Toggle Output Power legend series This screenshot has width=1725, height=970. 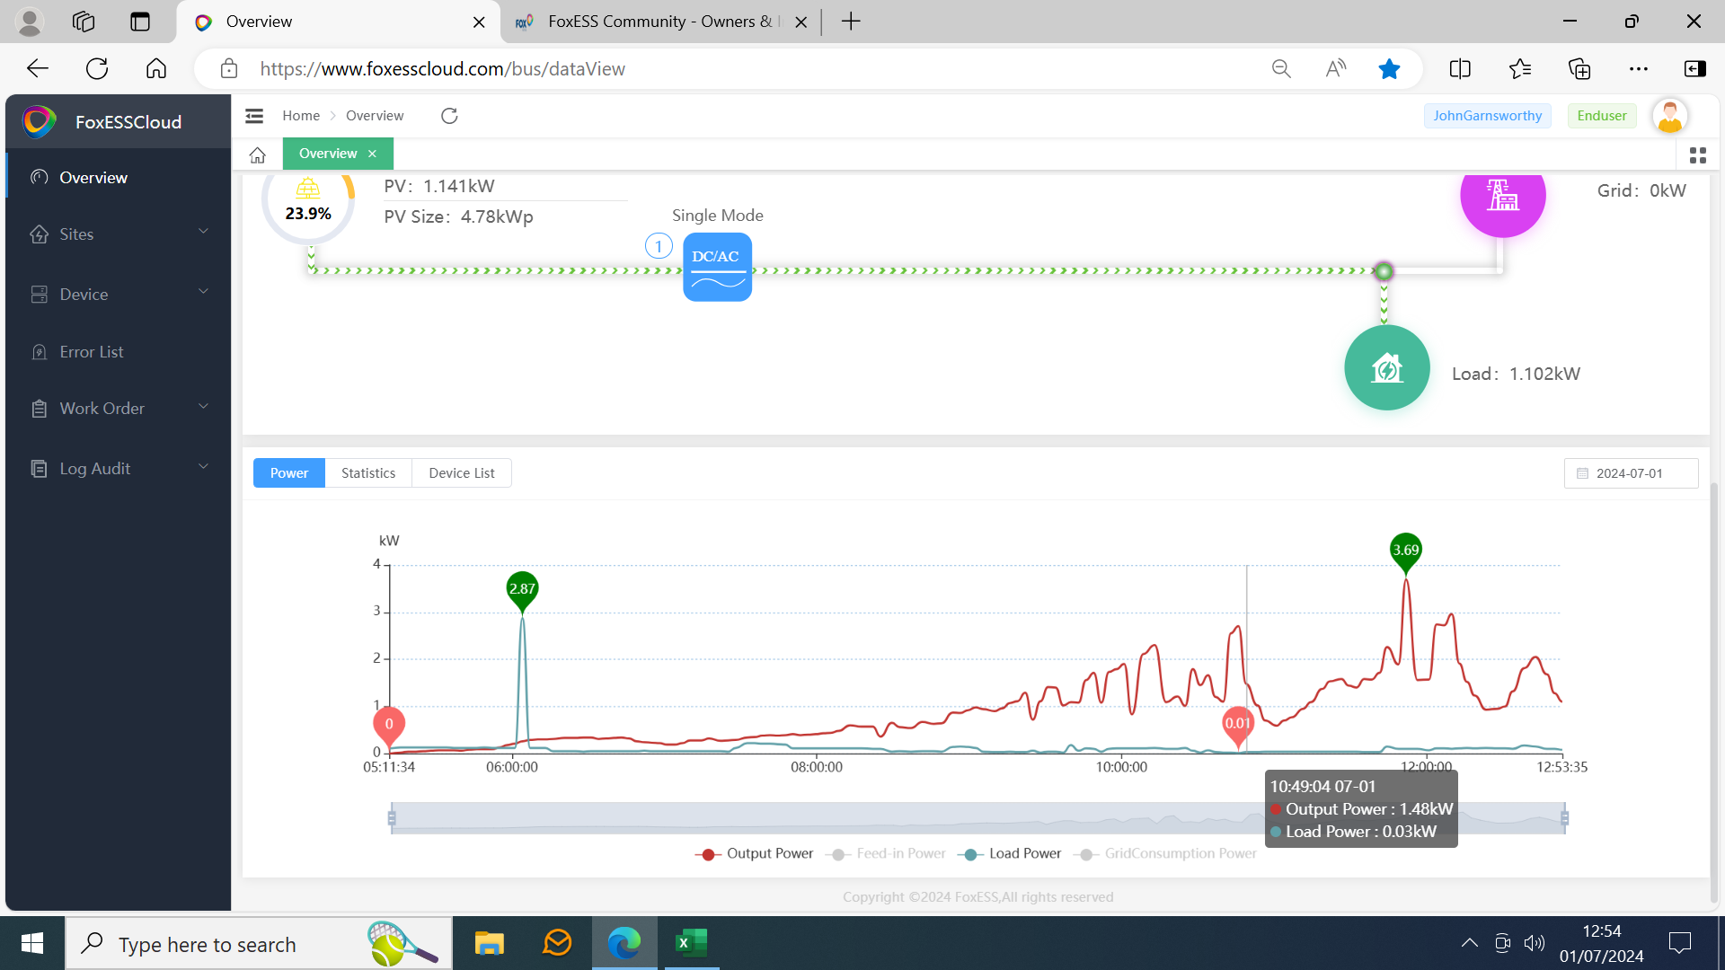(755, 853)
